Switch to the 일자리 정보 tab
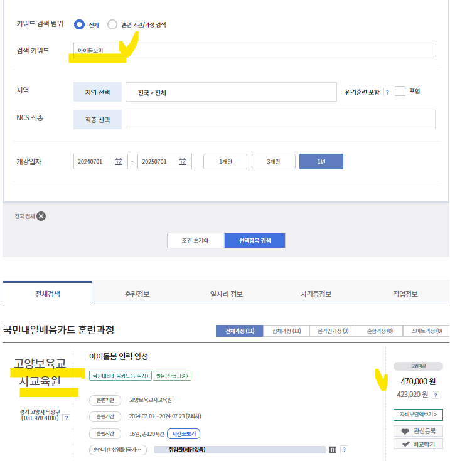 pos(226,294)
